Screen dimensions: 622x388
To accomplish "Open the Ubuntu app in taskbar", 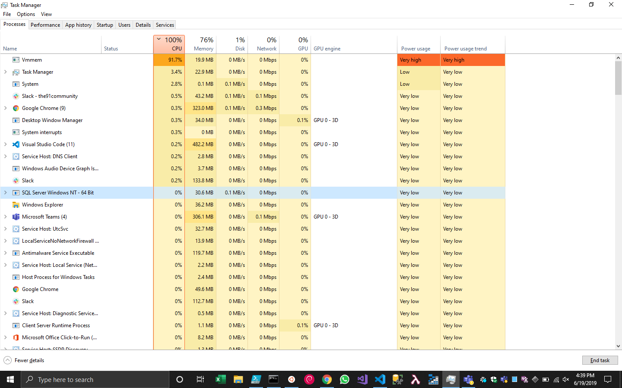I will coord(292,379).
